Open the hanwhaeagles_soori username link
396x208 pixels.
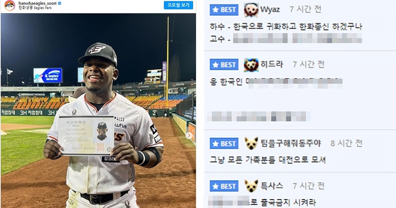[38, 3]
